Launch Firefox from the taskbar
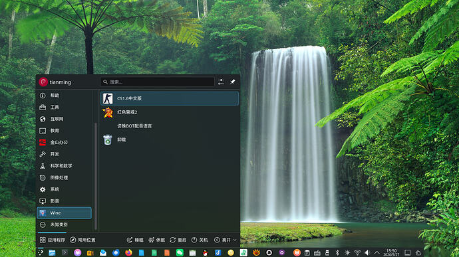The image size is (459, 257). [128, 252]
